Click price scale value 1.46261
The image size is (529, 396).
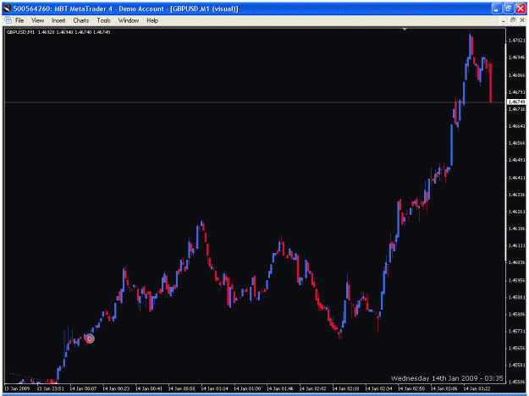[516, 212]
